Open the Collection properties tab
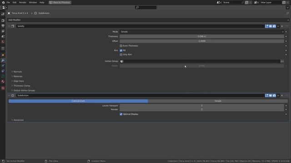 3,48
